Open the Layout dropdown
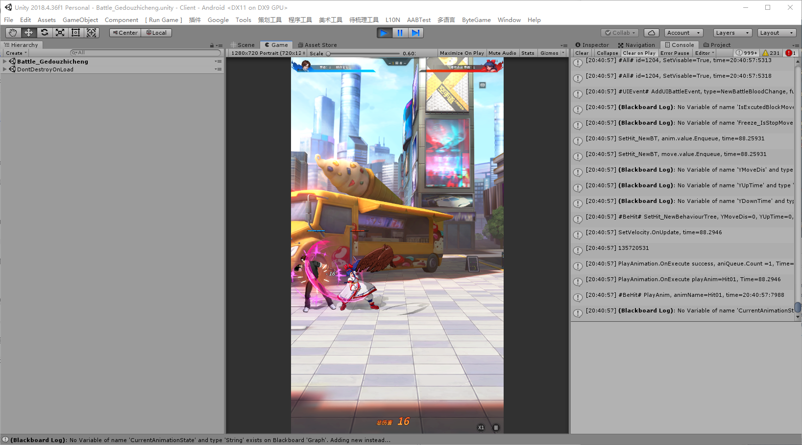This screenshot has height=445, width=802. pos(777,33)
